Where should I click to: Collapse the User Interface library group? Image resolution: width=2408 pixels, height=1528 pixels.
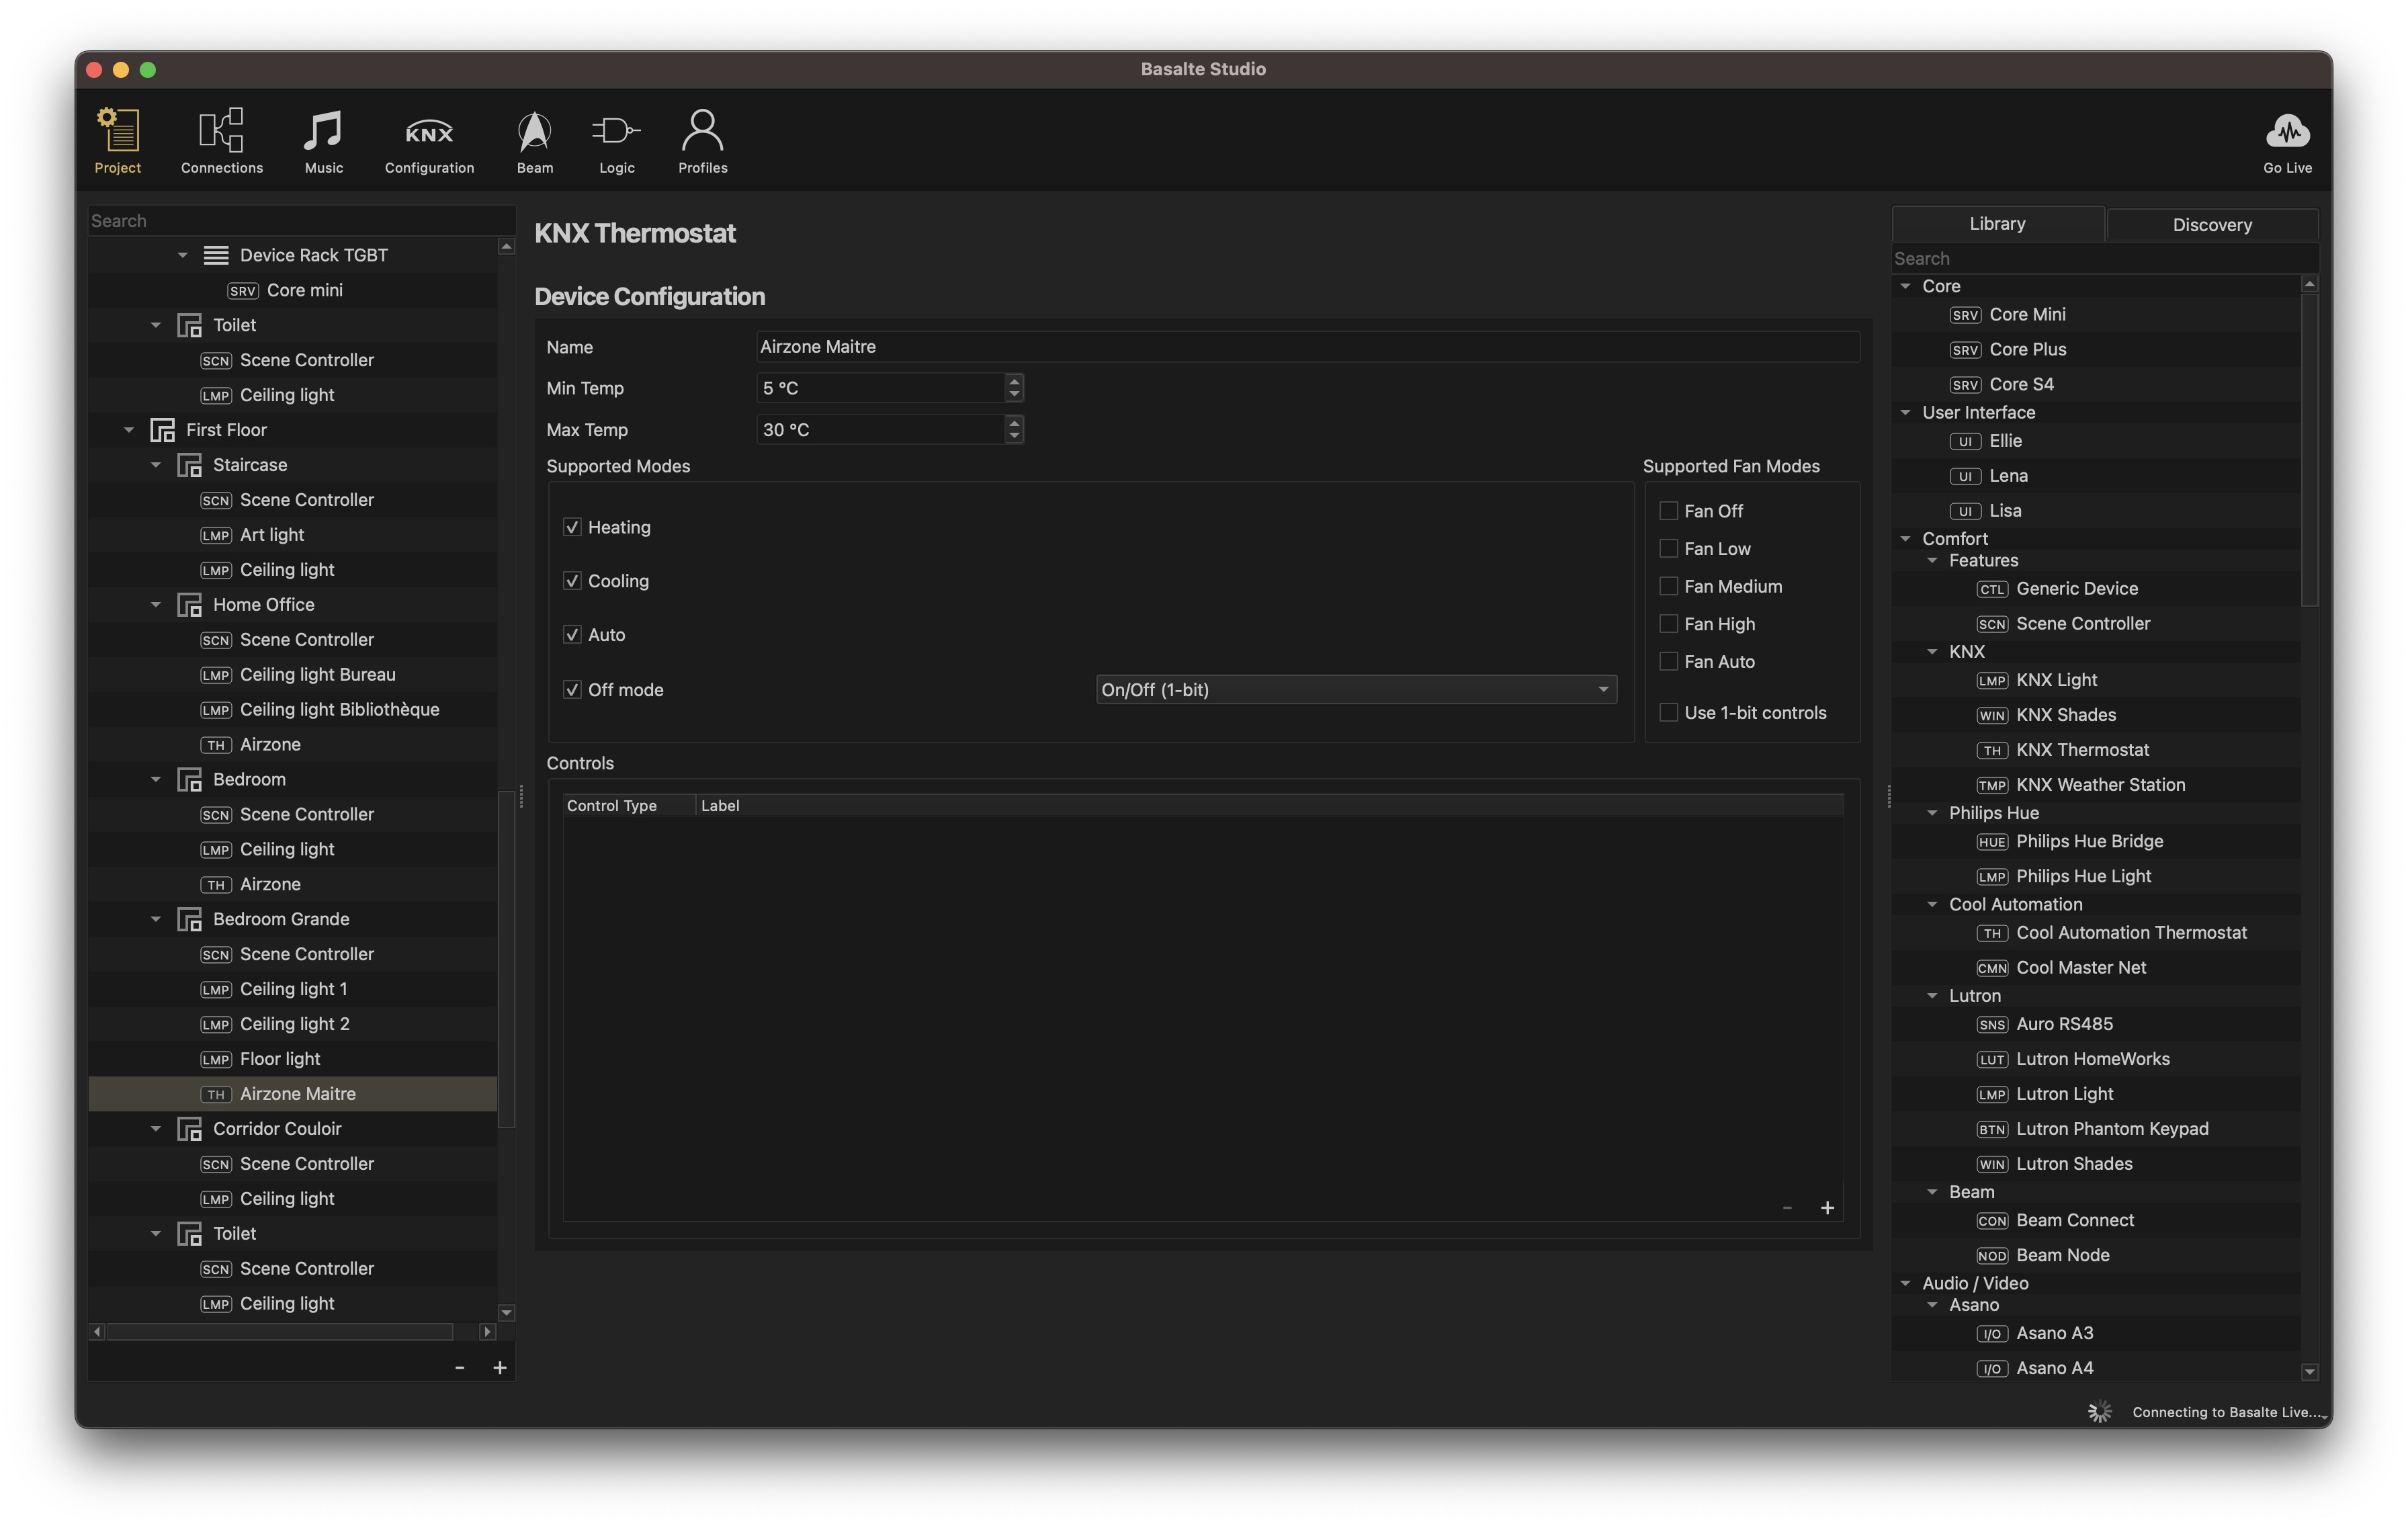click(1905, 412)
